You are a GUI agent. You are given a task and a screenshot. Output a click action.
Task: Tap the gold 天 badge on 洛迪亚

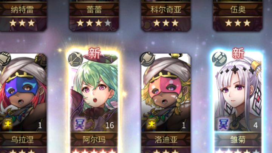click(x=151, y=124)
